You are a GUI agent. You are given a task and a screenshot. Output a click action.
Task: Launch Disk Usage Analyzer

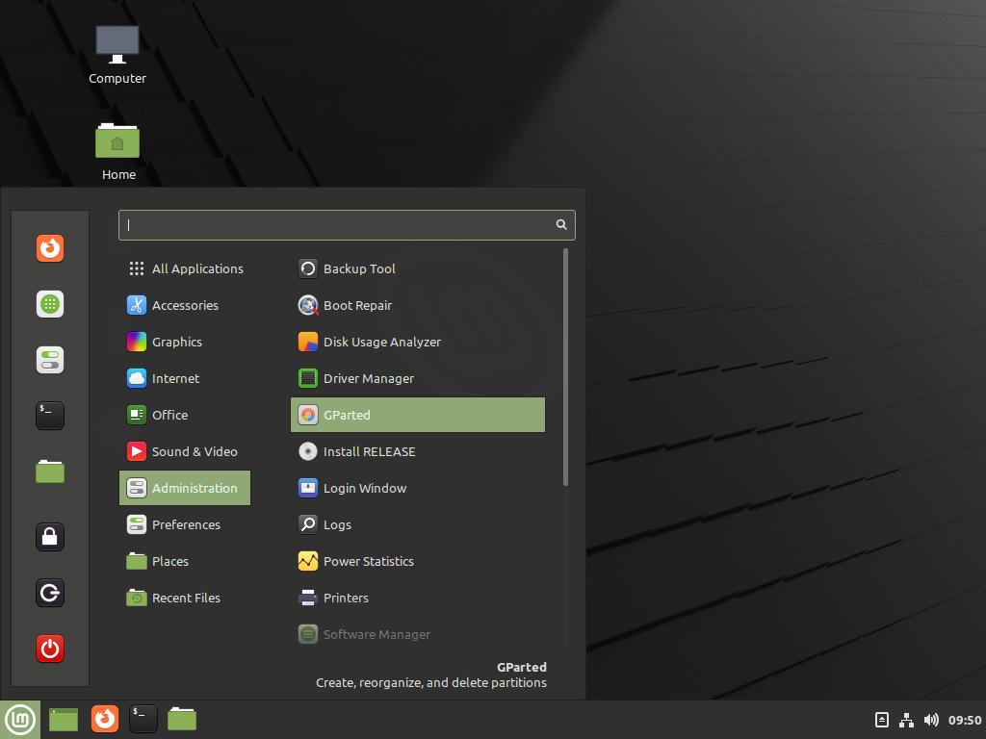pos(381,342)
